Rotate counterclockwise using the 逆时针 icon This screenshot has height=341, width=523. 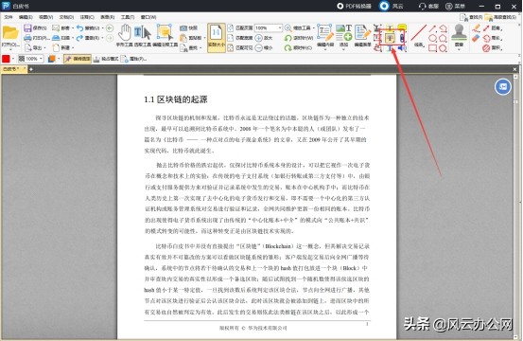click(288, 38)
